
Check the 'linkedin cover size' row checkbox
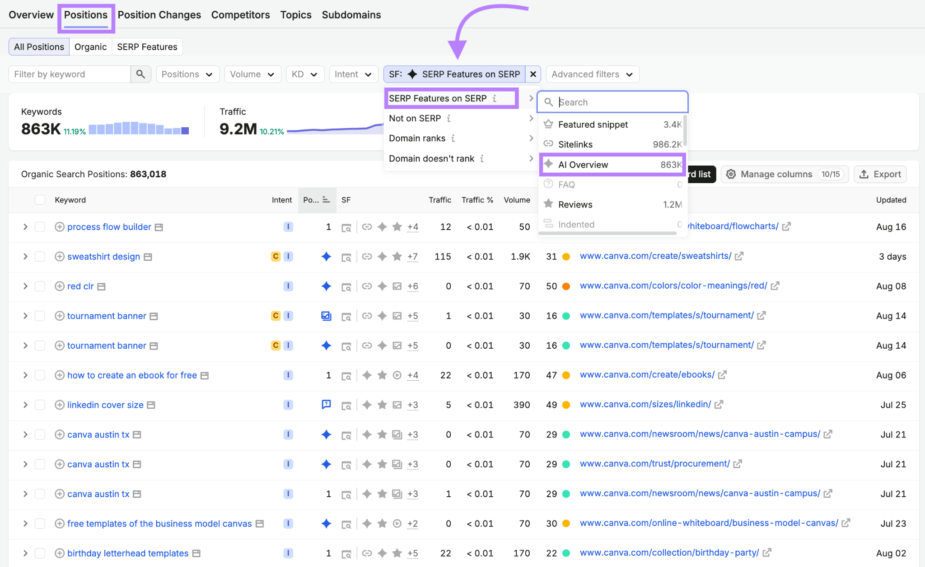pyautogui.click(x=40, y=405)
